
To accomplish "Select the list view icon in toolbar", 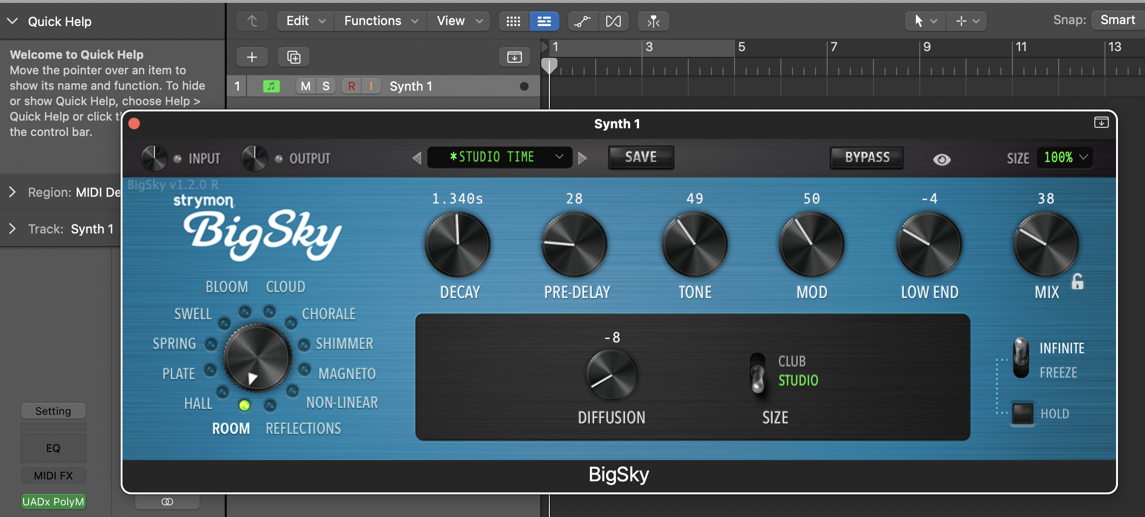I will click(544, 21).
